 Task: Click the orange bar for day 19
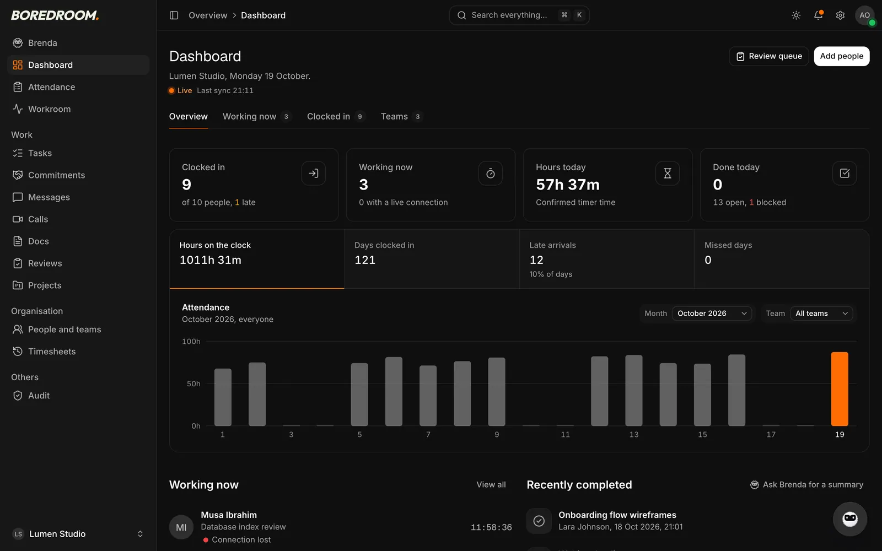pos(840,389)
